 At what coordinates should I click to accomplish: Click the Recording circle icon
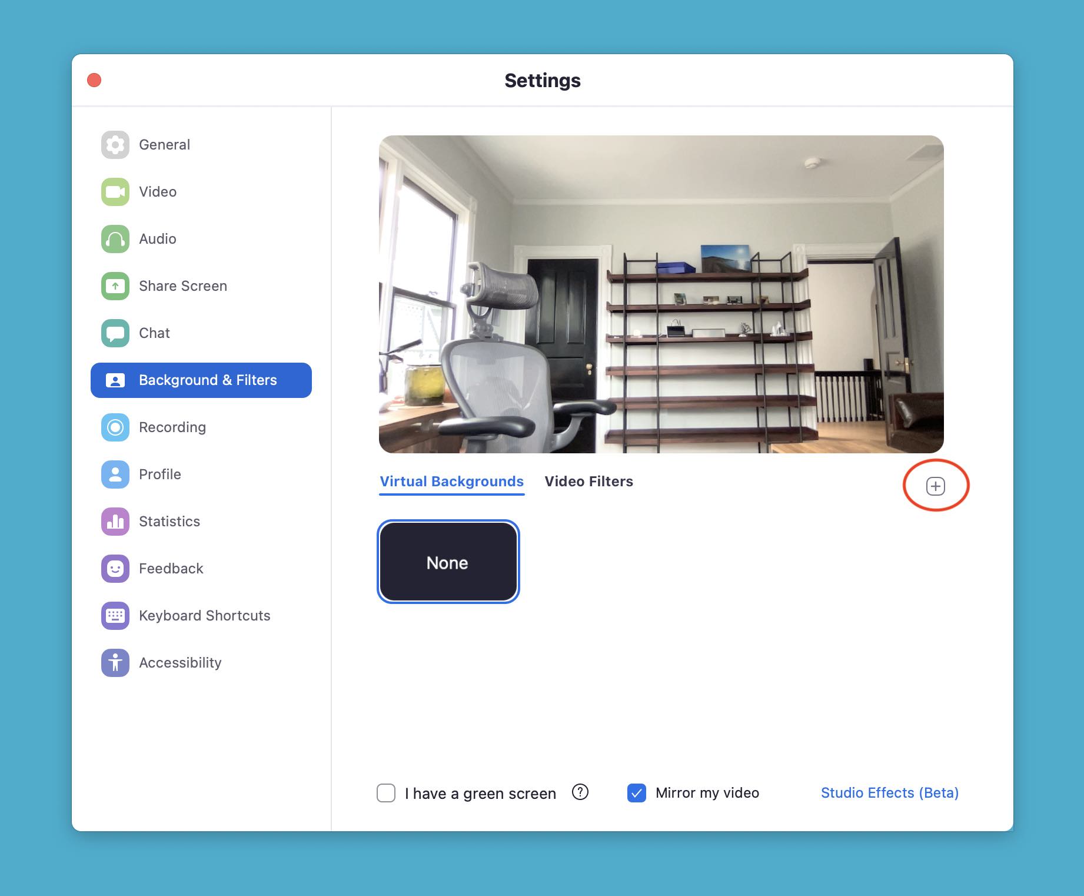(x=115, y=427)
